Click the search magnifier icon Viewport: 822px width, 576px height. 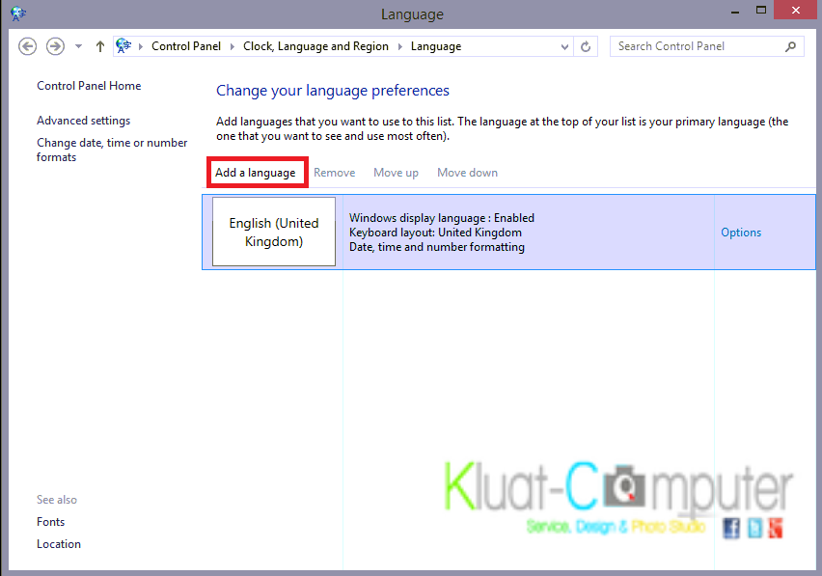(790, 45)
